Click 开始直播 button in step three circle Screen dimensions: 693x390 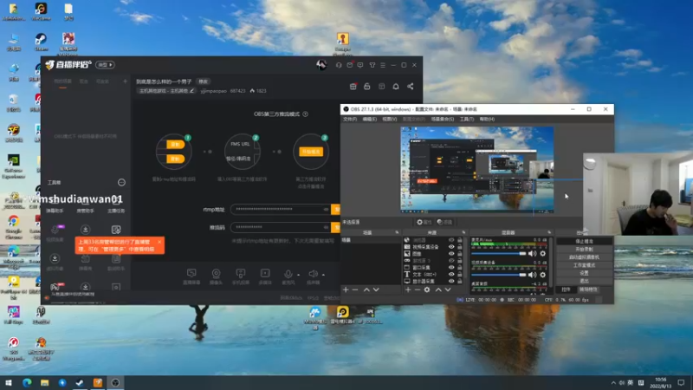click(x=311, y=152)
